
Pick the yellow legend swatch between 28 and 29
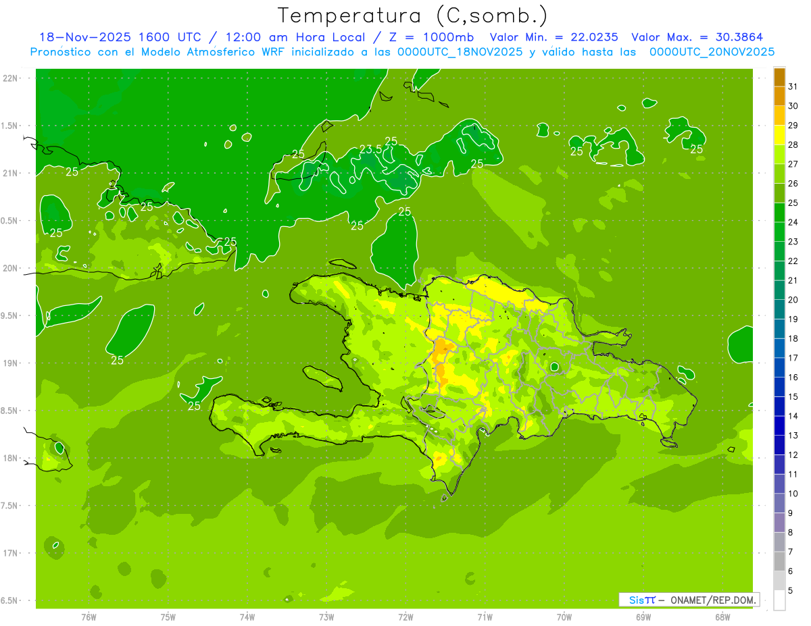(779, 135)
